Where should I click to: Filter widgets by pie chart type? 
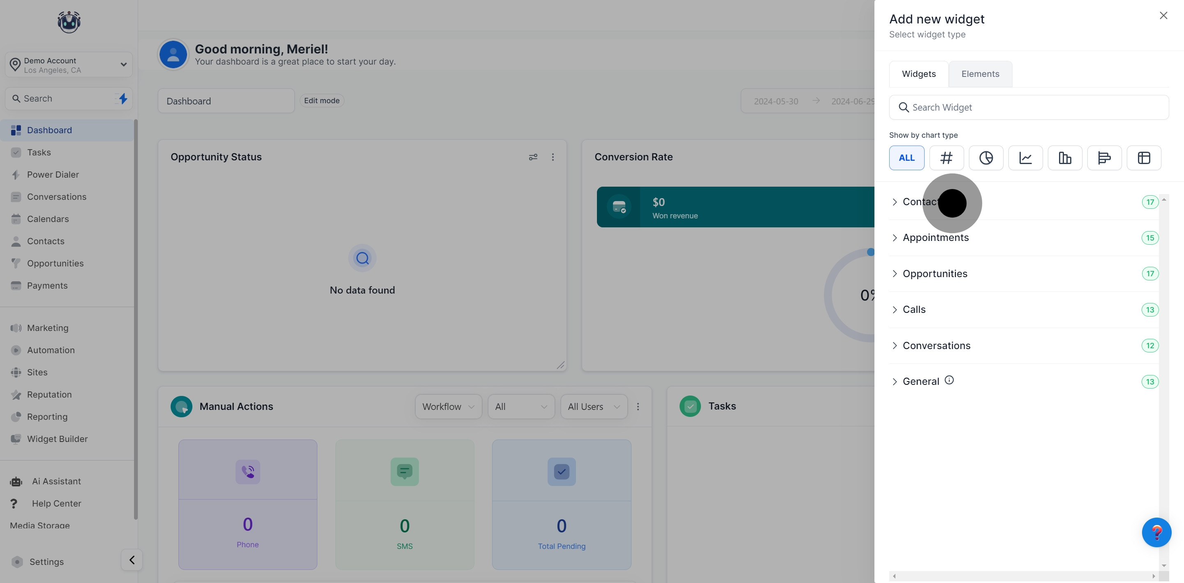click(985, 158)
